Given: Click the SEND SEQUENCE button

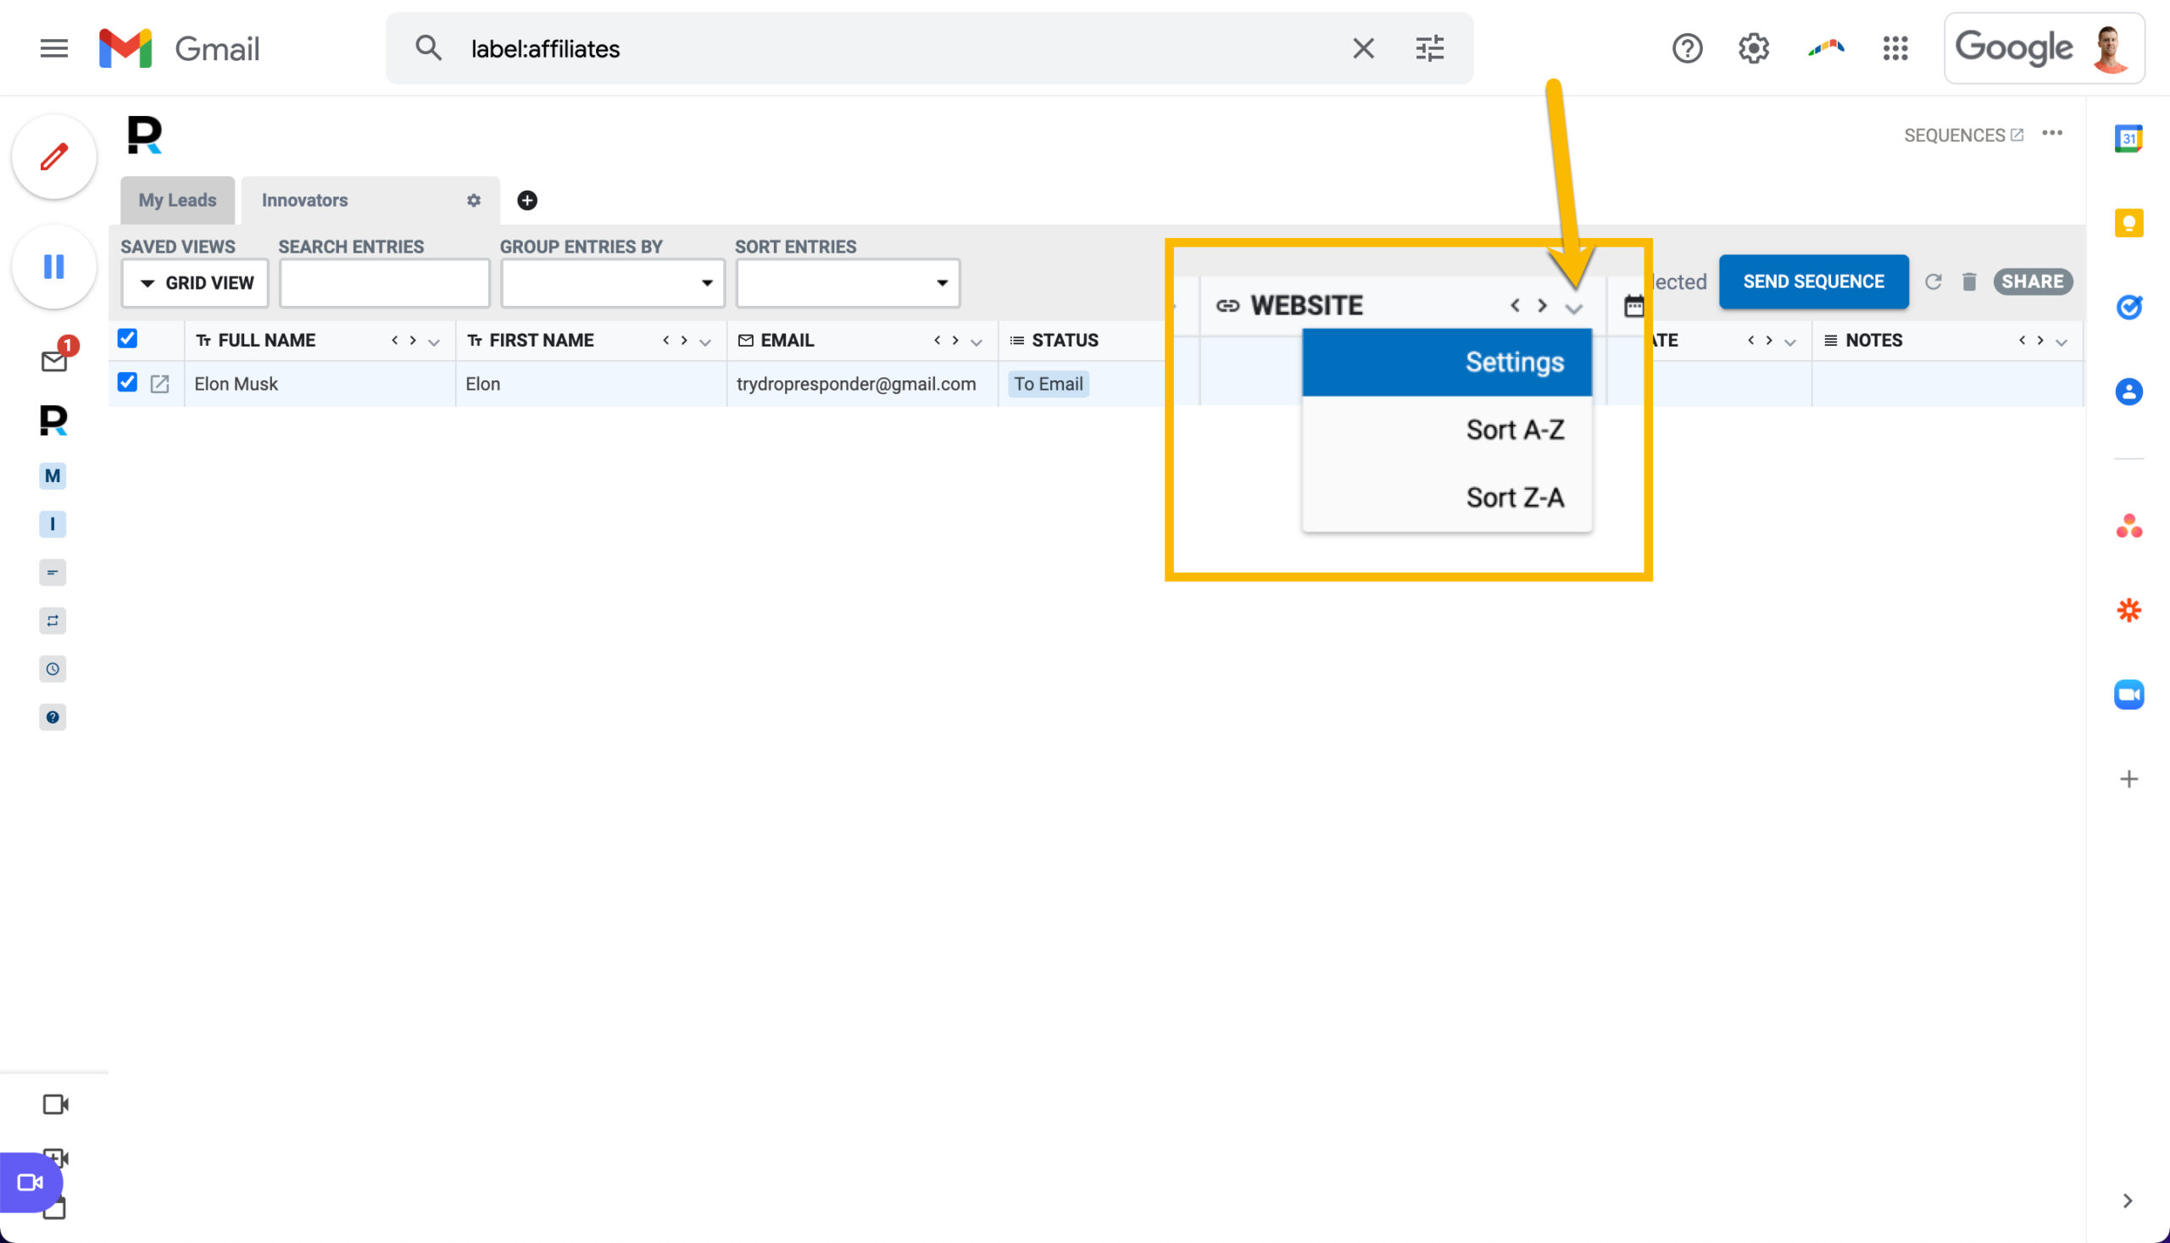Looking at the screenshot, I should coord(1813,281).
